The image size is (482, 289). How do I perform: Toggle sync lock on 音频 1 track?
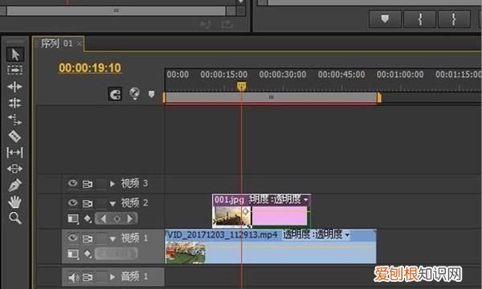click(x=88, y=278)
